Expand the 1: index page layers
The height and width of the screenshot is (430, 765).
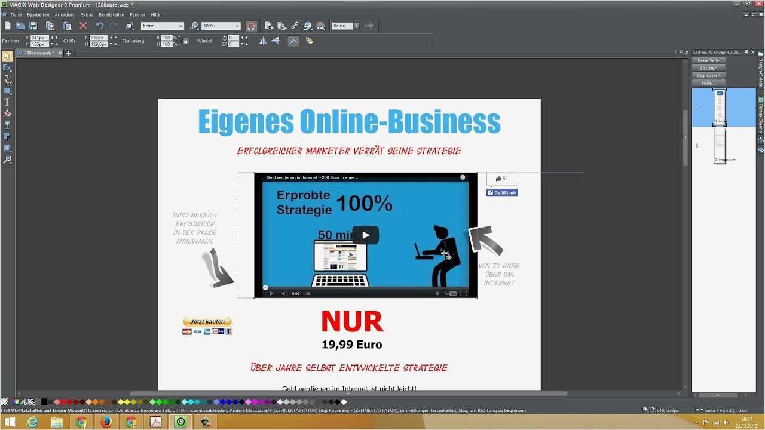[x=697, y=107]
